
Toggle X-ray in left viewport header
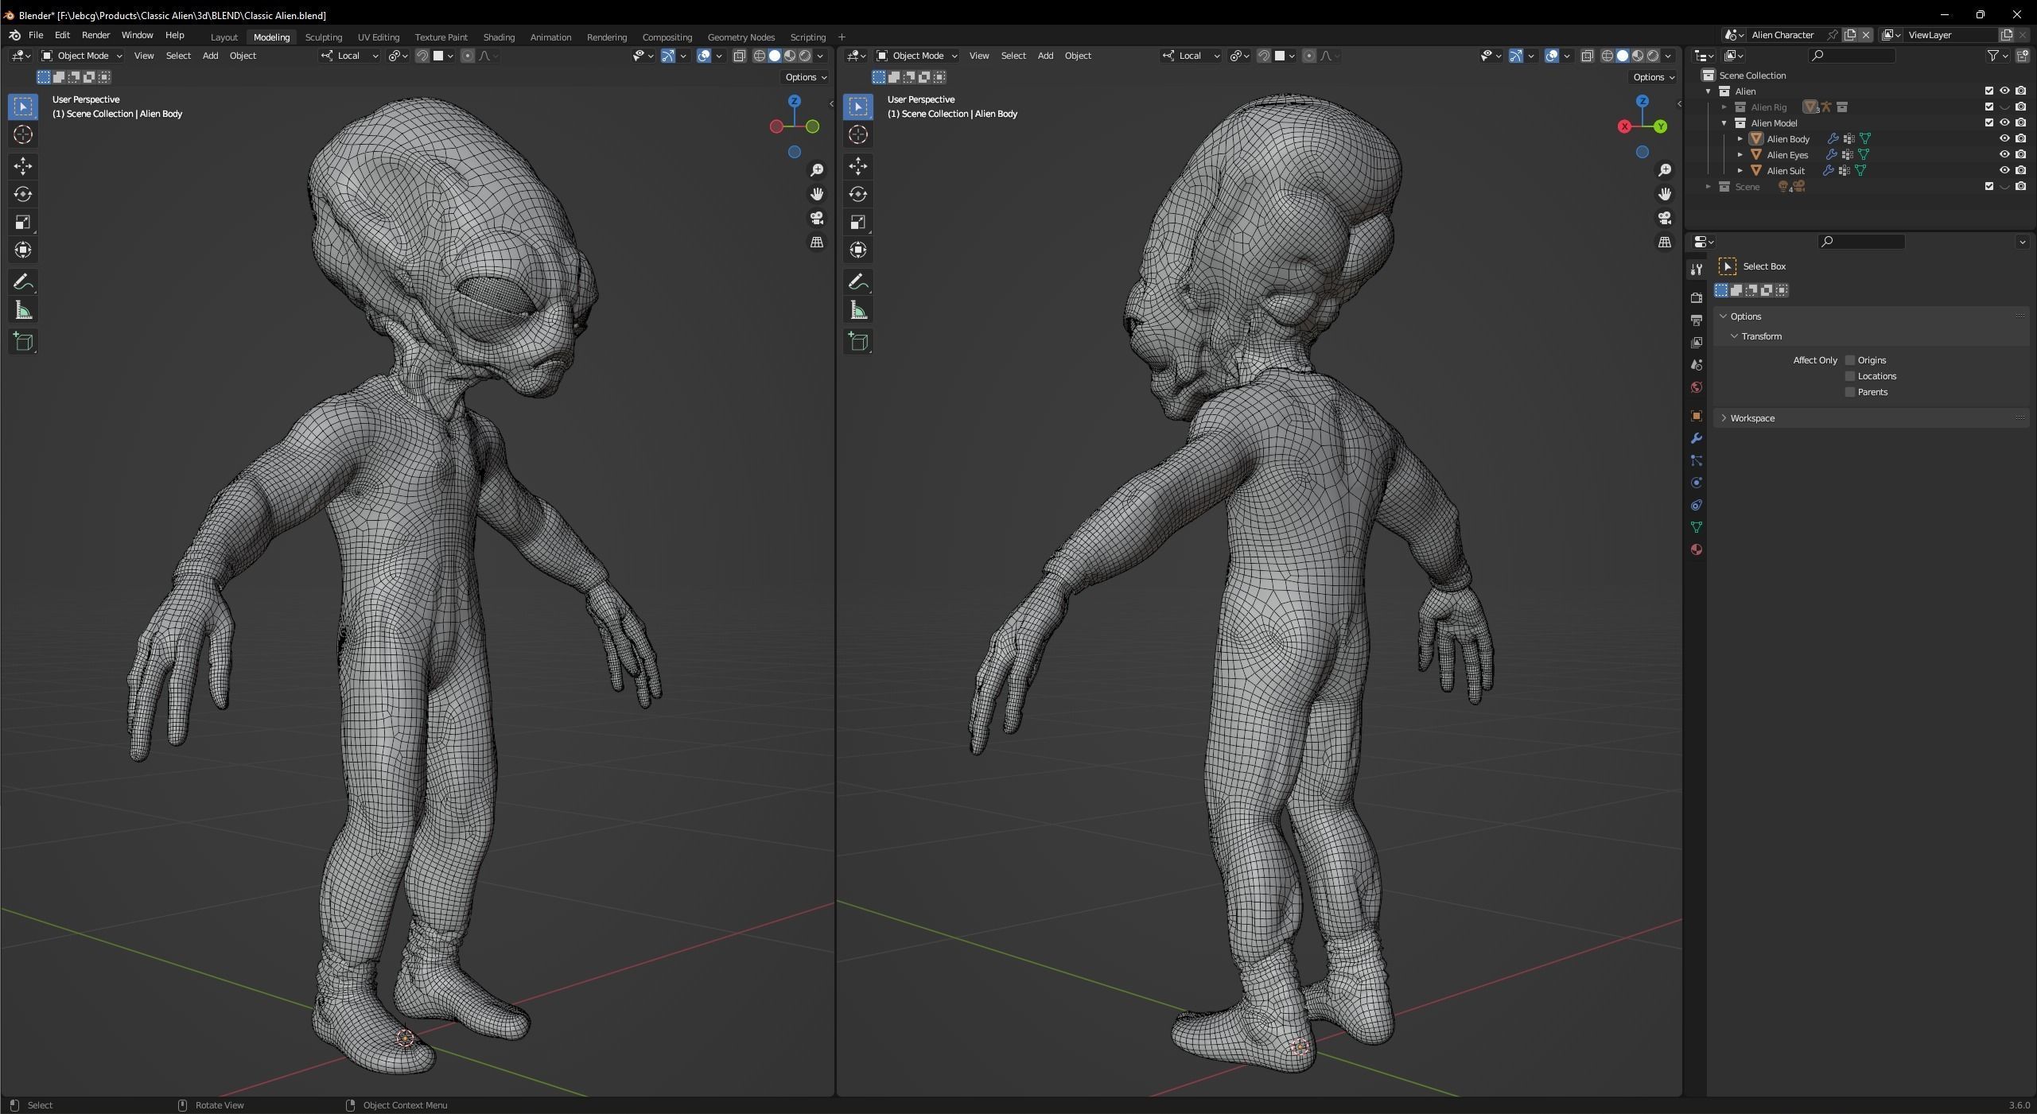[740, 56]
